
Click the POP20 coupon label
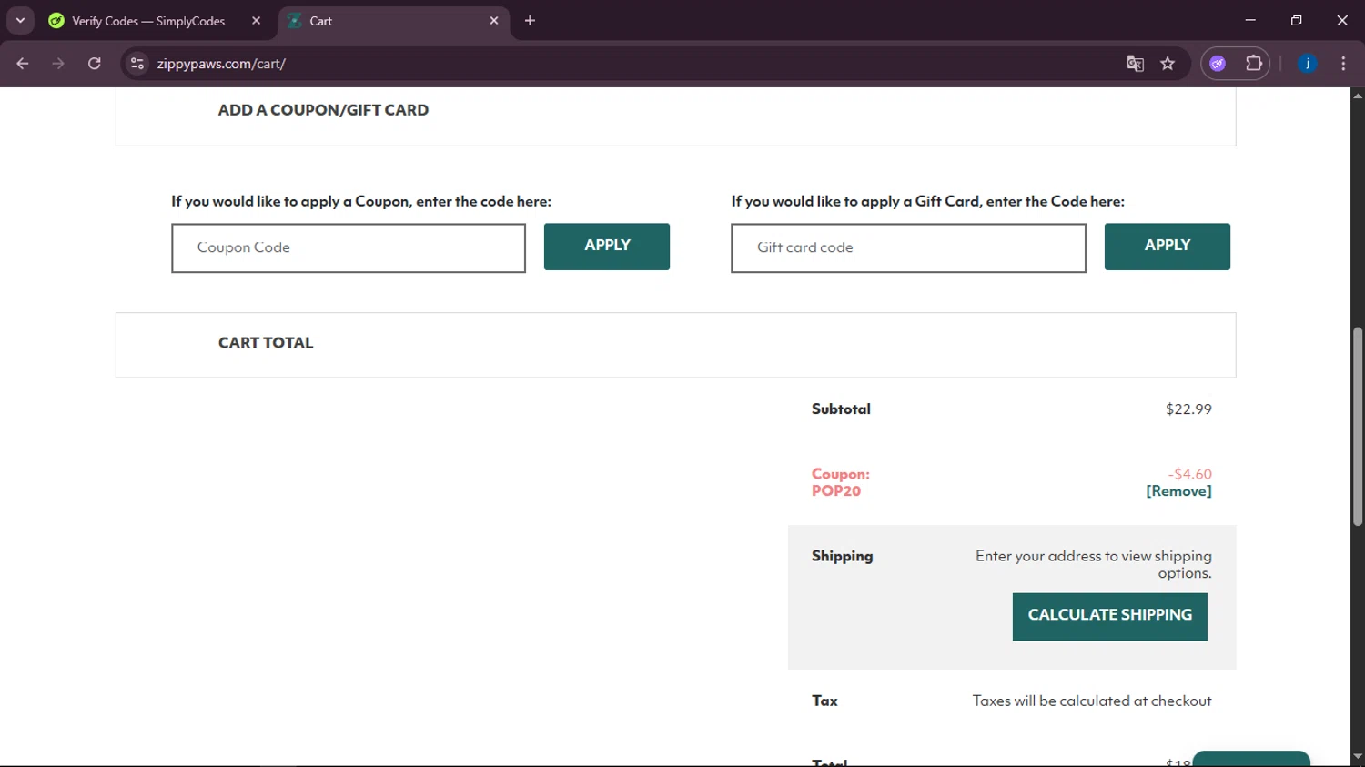[836, 491]
